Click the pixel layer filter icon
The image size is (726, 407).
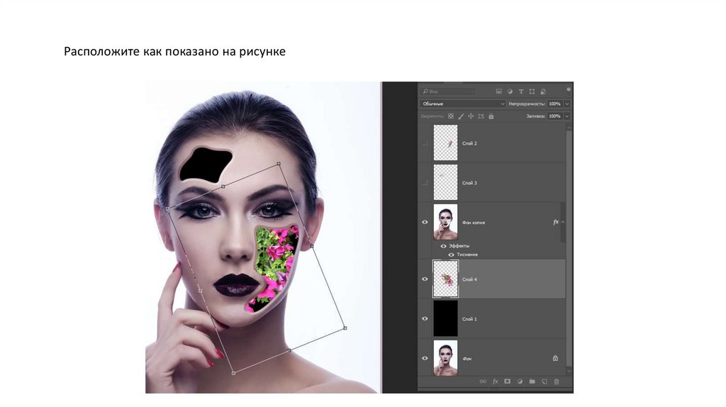(x=499, y=91)
